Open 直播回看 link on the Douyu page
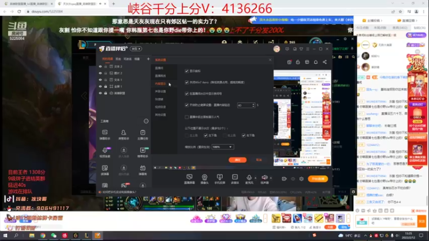This screenshot has width=429, height=241. point(408,20)
